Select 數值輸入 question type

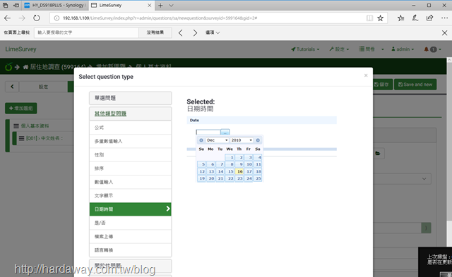click(x=130, y=182)
